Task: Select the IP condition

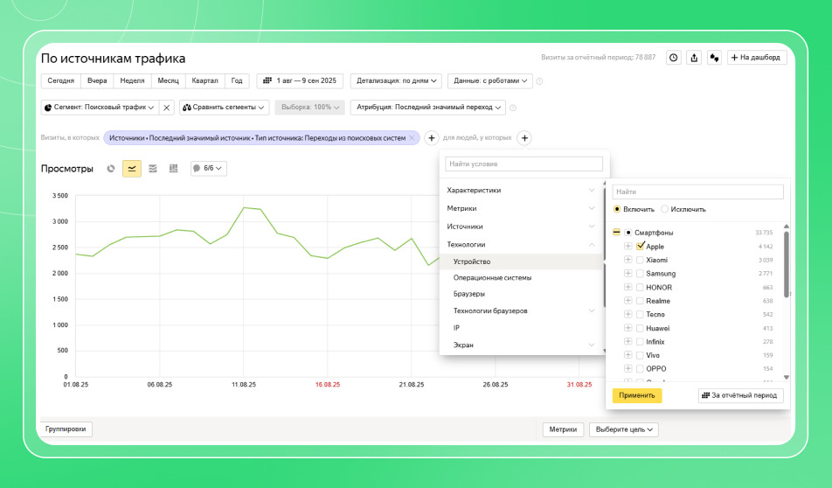Action: [456, 328]
